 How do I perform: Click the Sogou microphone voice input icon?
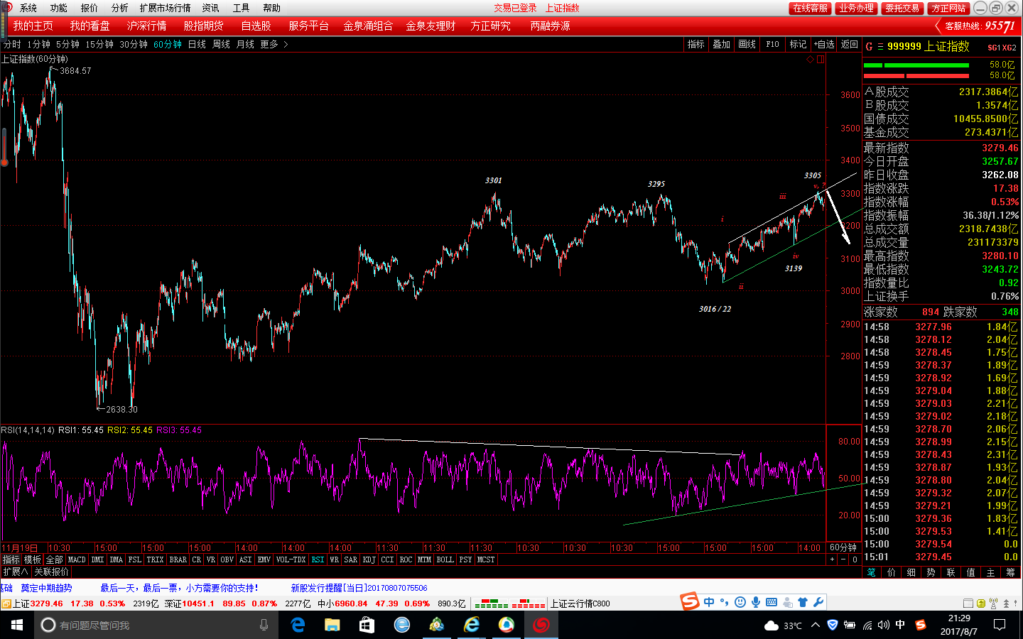[756, 602]
